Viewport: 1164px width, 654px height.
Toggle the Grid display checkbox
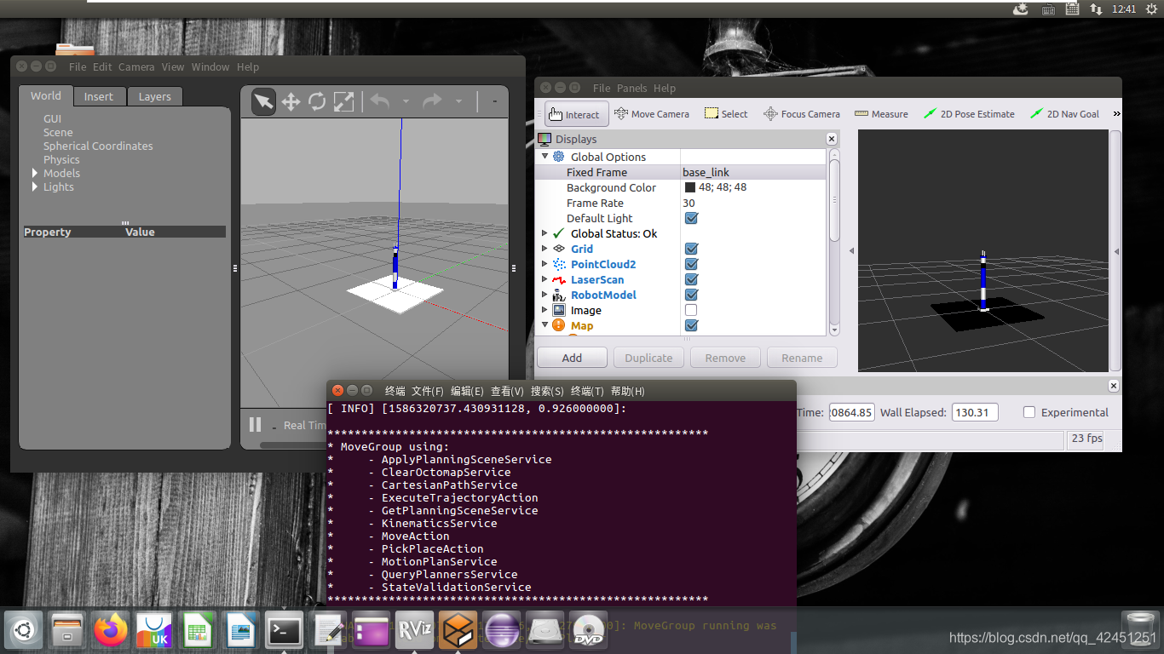[691, 249]
